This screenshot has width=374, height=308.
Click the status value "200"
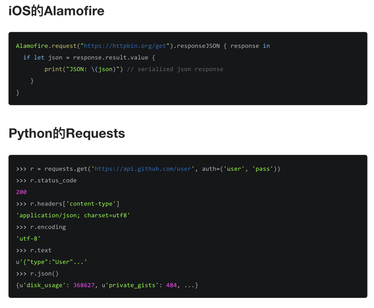tap(21, 192)
